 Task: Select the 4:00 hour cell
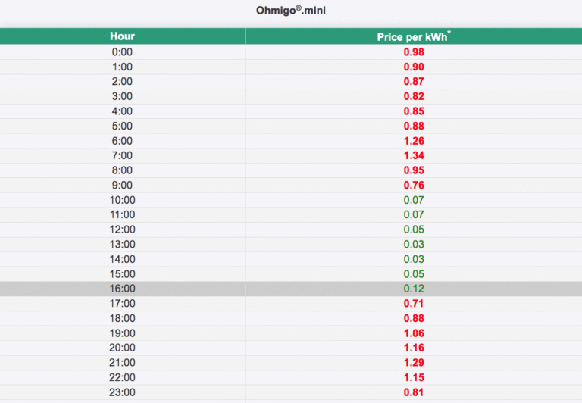(122, 111)
